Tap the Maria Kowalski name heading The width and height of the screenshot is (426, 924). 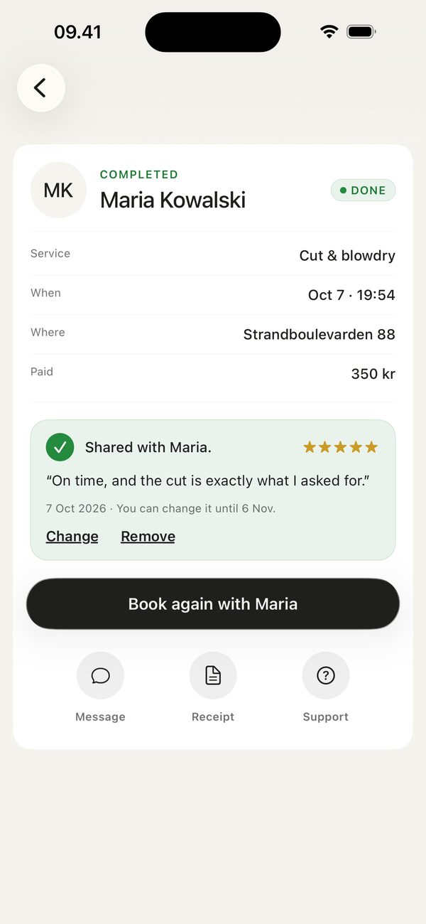tap(173, 200)
